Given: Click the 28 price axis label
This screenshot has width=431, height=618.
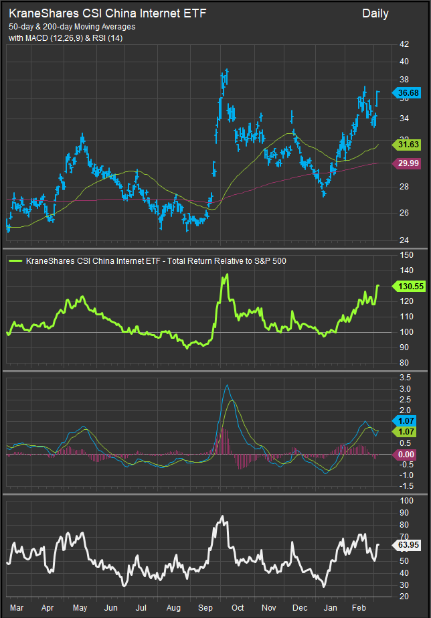Looking at the screenshot, I should (x=404, y=187).
